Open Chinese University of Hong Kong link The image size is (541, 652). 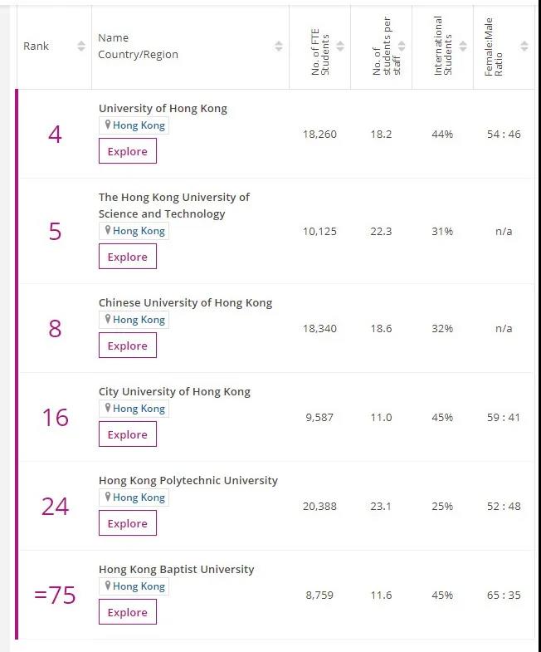click(x=185, y=302)
